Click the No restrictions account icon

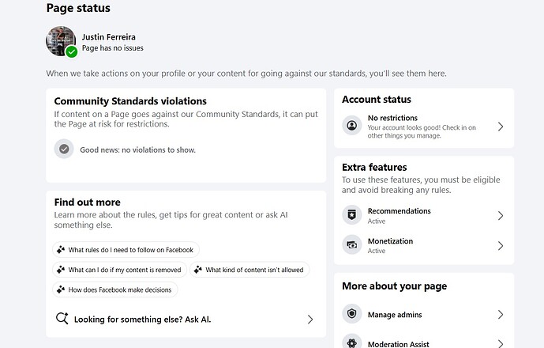click(352, 126)
